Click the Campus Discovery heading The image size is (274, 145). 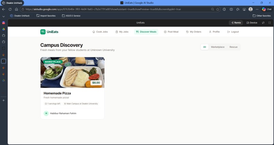(x=62, y=45)
